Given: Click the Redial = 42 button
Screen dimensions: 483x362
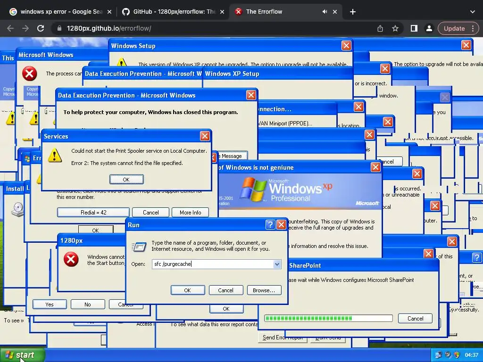Looking at the screenshot, I should (x=93, y=213).
